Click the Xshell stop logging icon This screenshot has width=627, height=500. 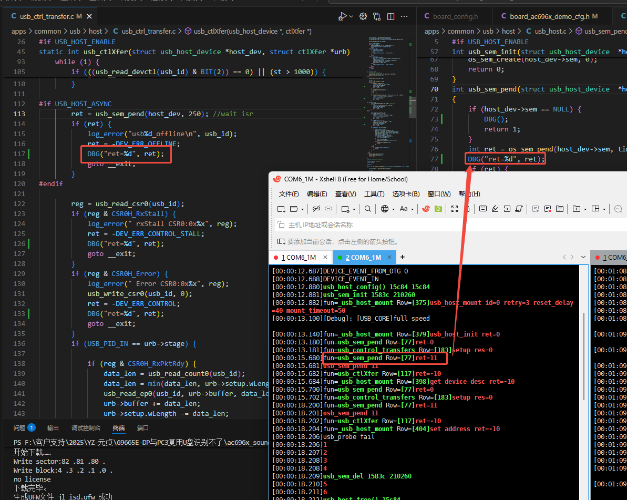click(548, 209)
